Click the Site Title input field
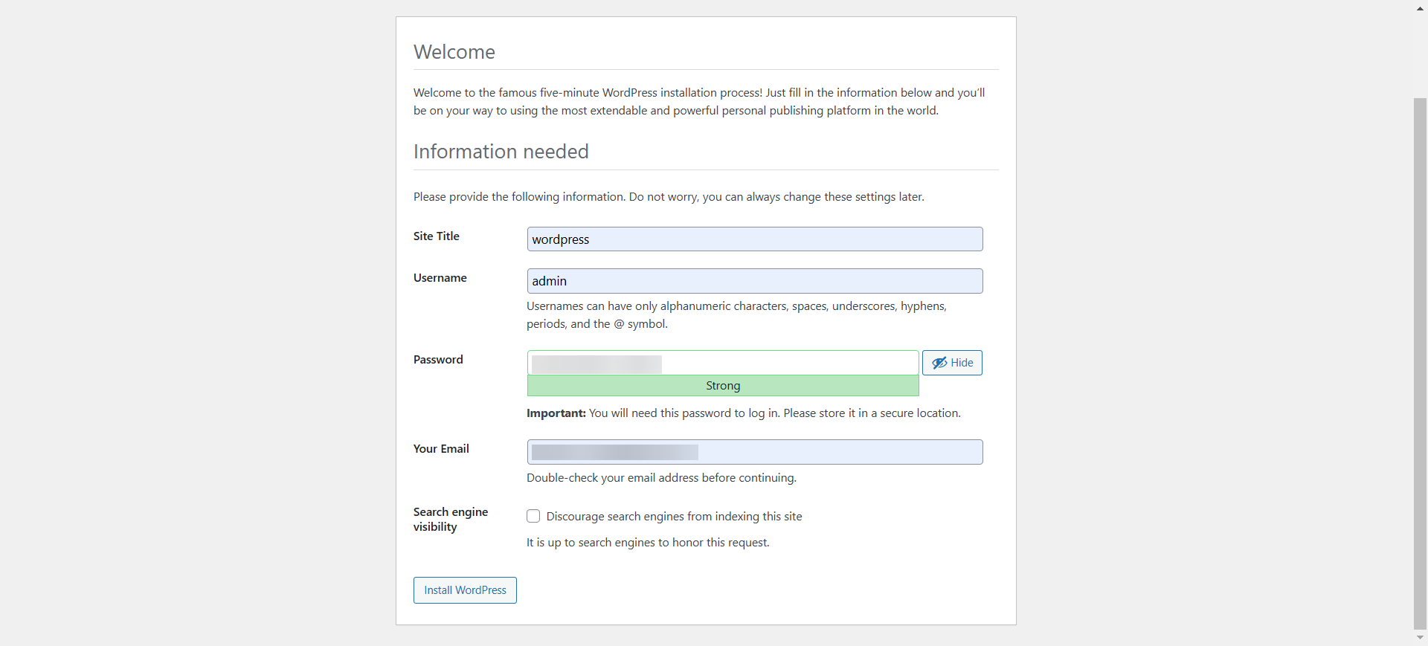 [755, 239]
